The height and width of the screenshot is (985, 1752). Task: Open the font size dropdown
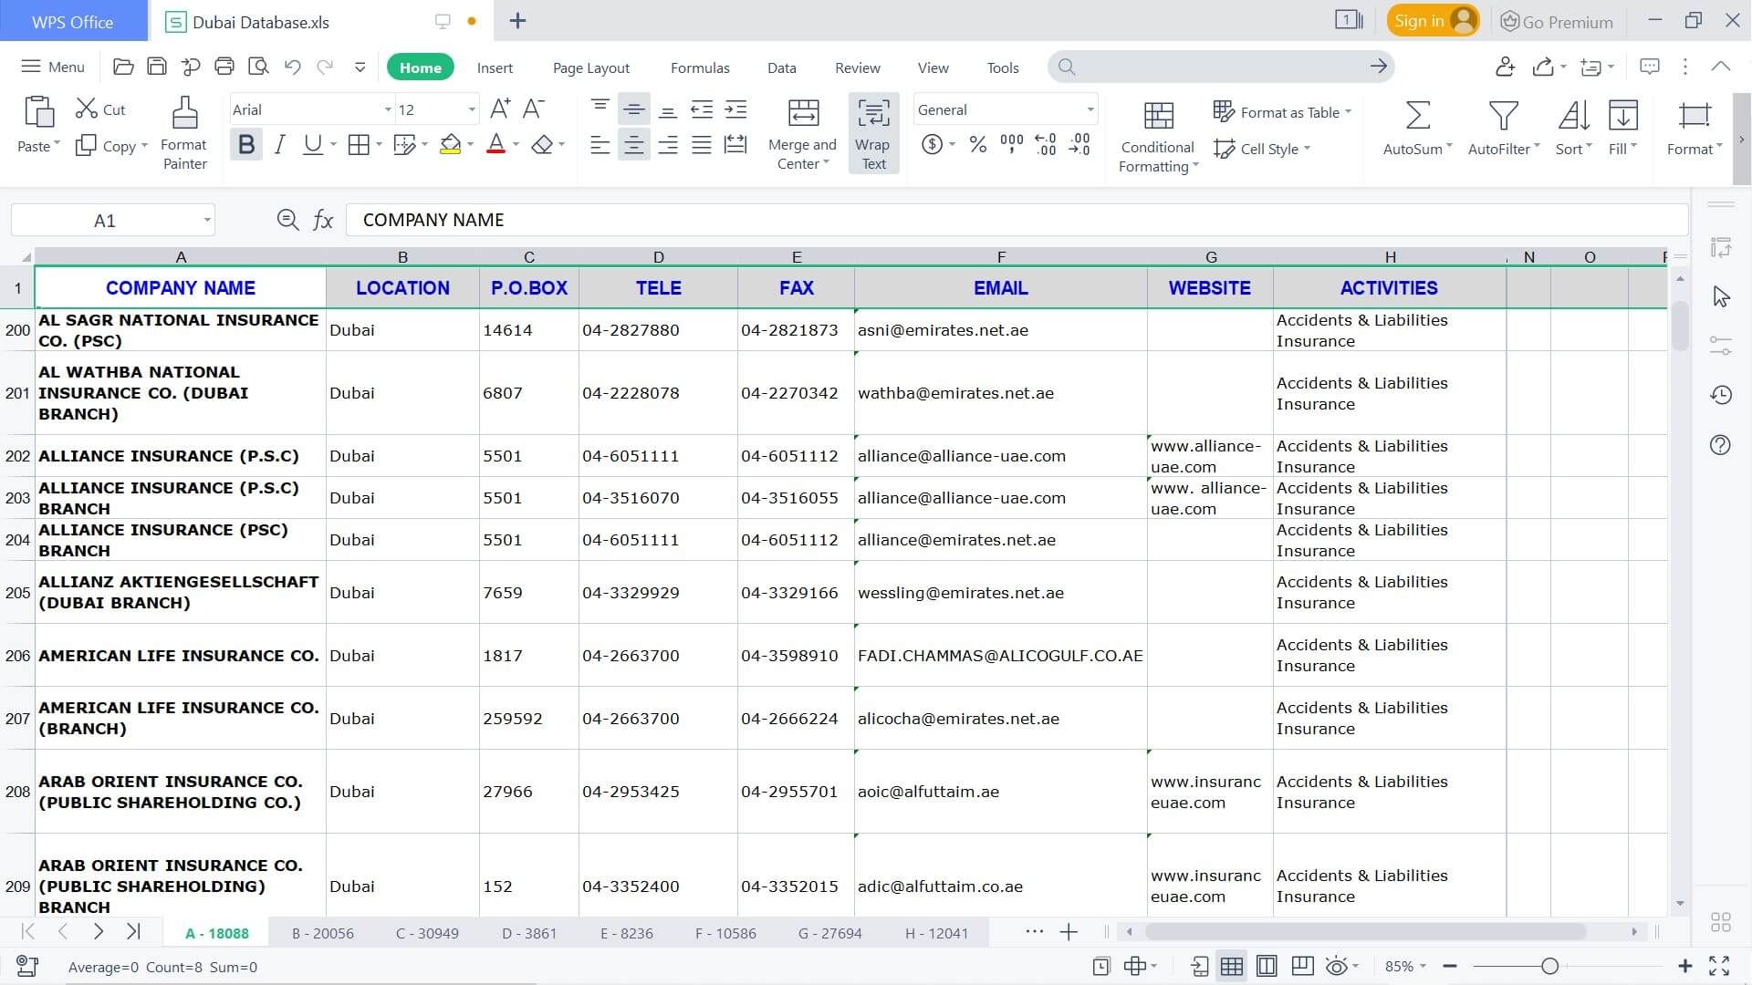[471, 109]
